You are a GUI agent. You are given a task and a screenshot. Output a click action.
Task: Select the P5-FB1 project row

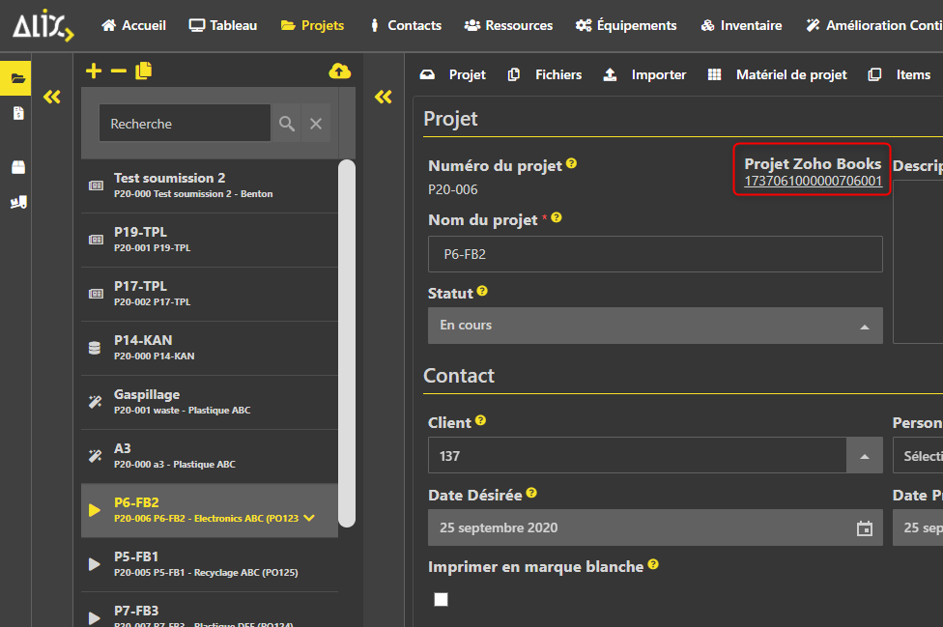(210, 564)
